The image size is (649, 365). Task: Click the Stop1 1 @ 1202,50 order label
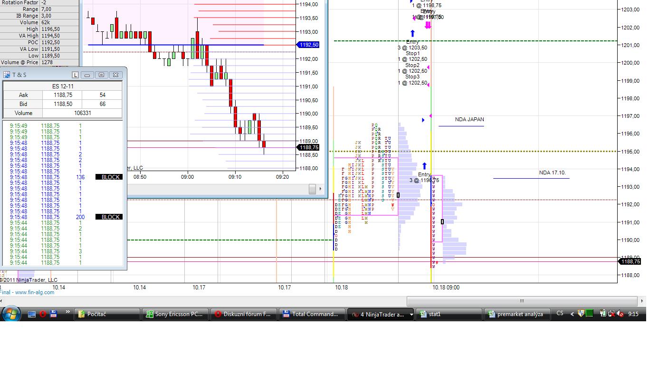412,56
